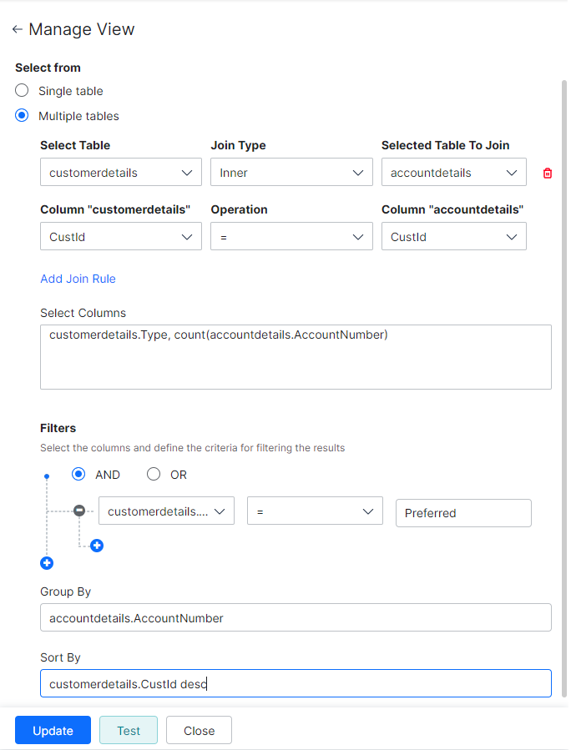Click into the Select Columns text area
Image resolution: width=571 pixels, height=750 pixels.
[296, 357]
